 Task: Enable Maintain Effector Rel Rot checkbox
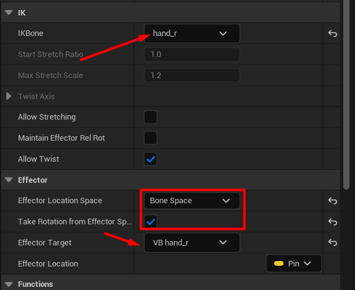151,138
